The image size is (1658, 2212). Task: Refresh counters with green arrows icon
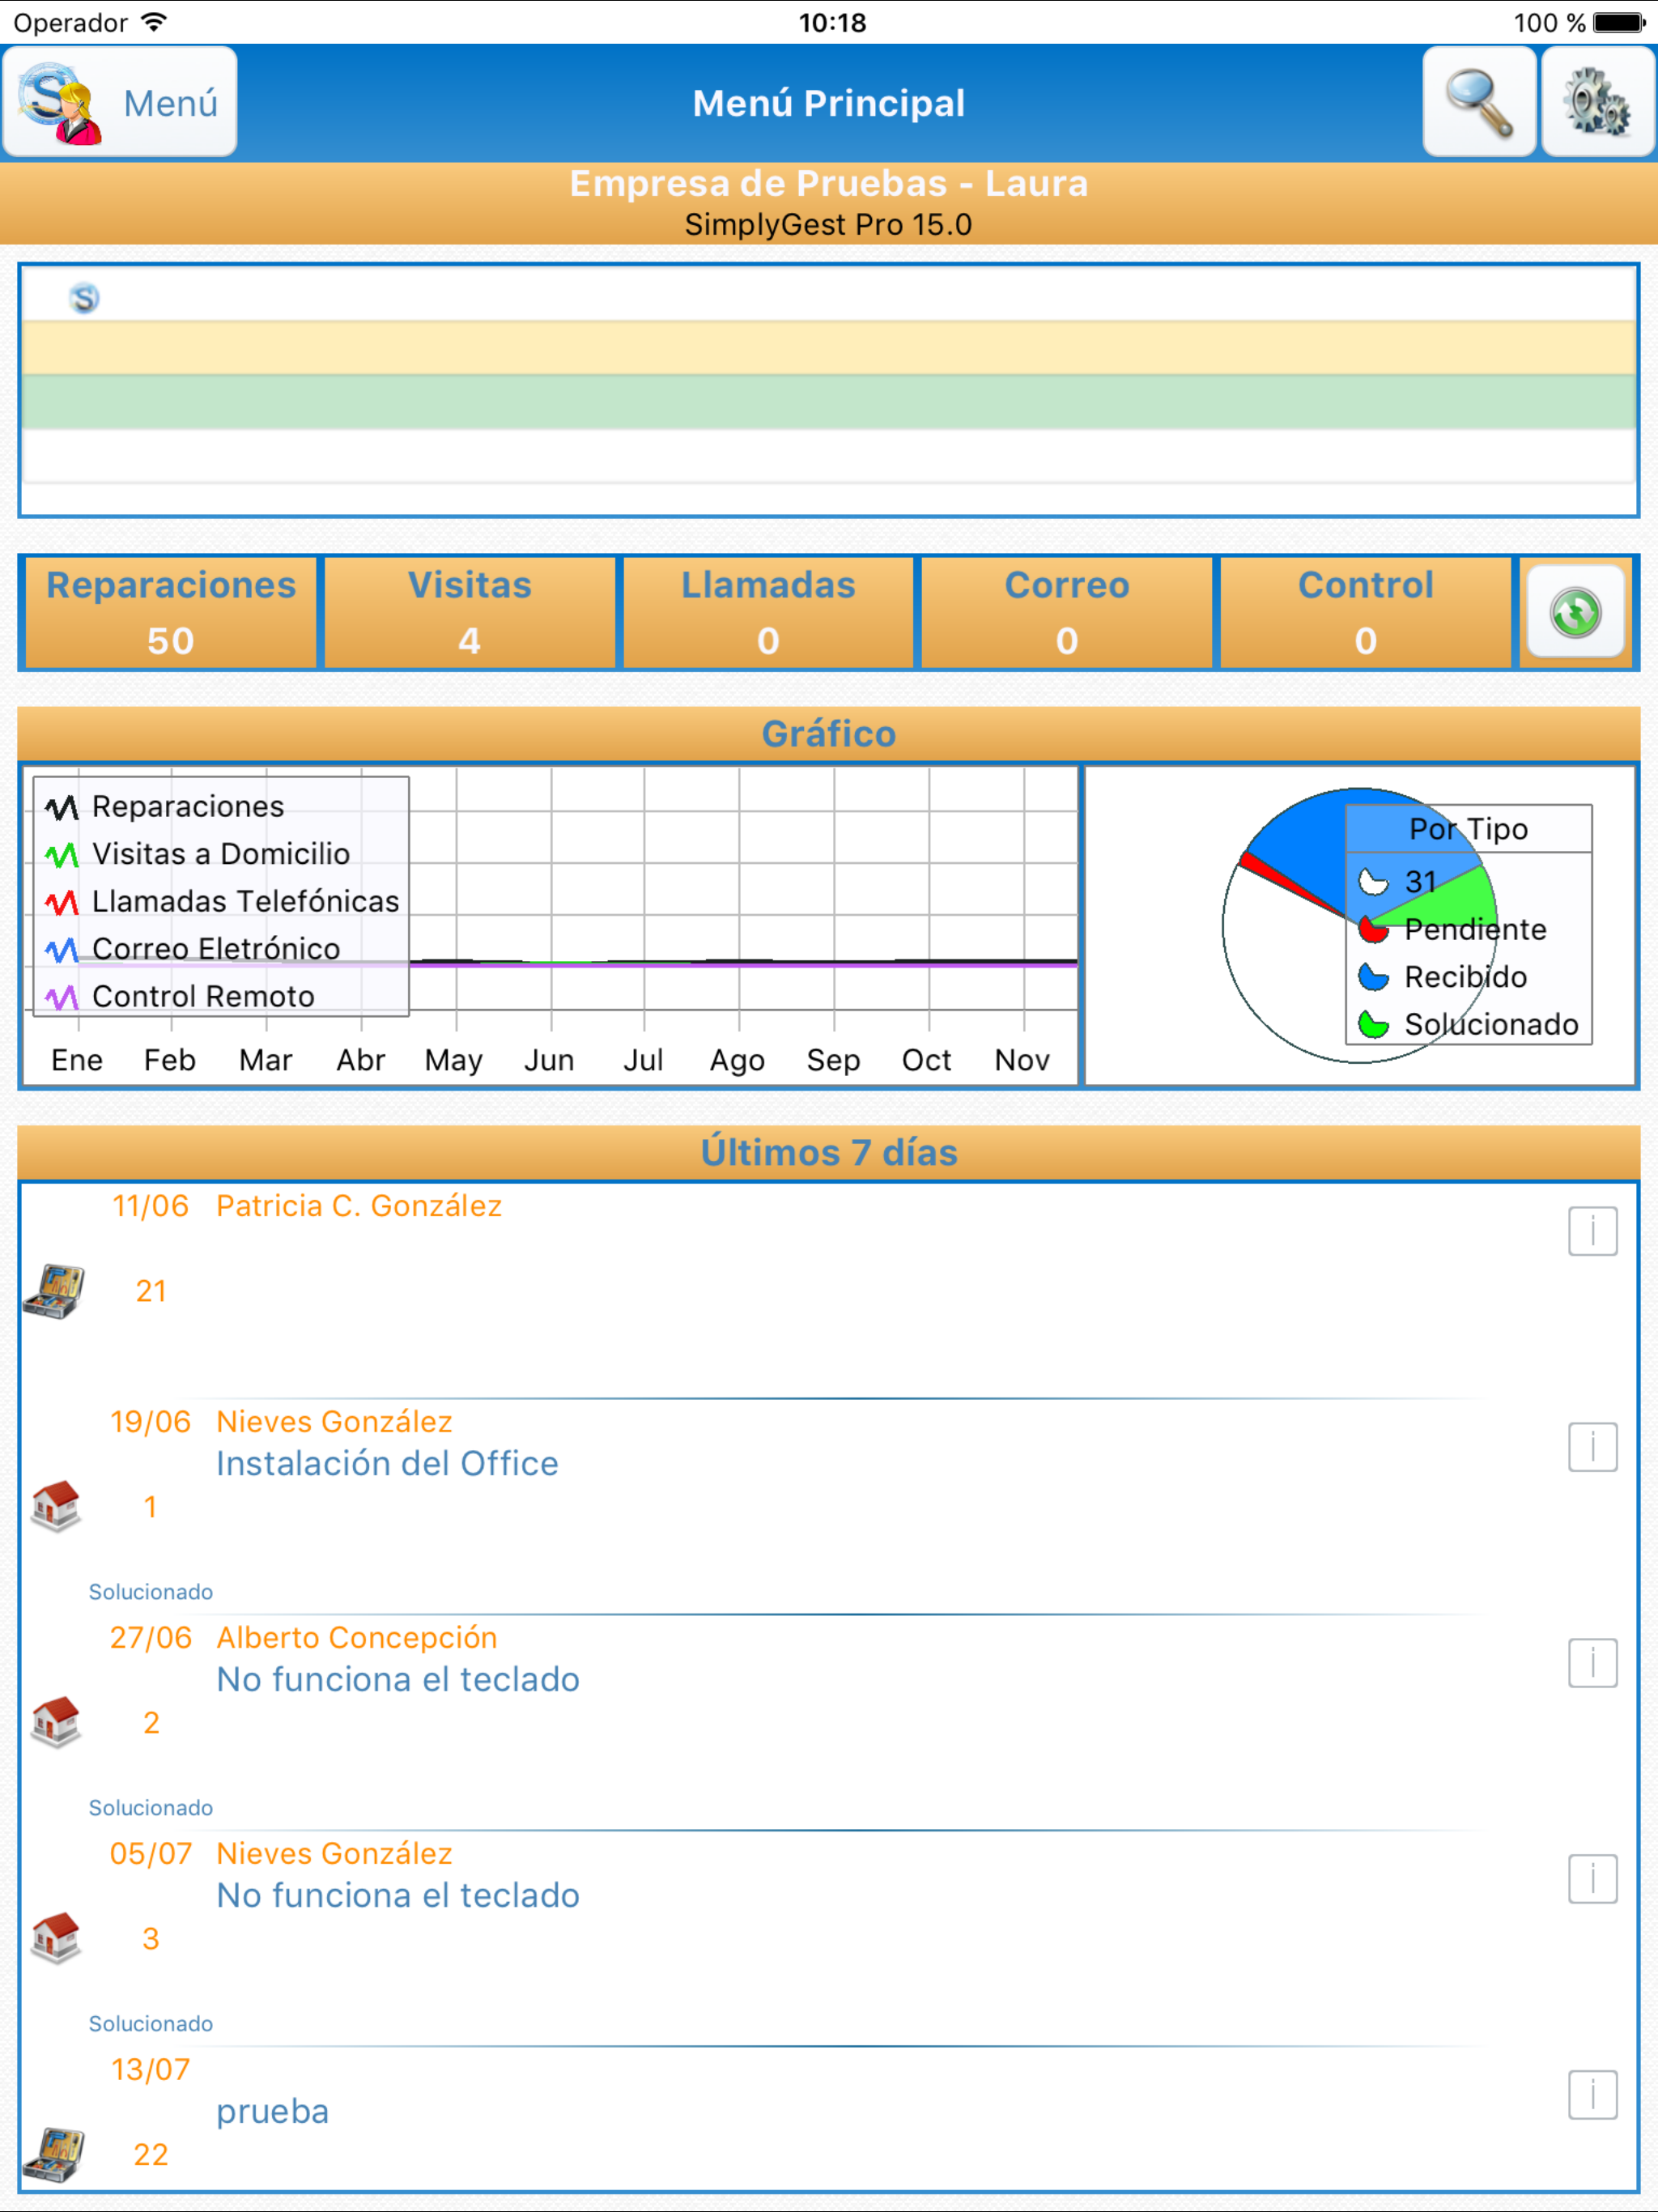coord(1575,612)
